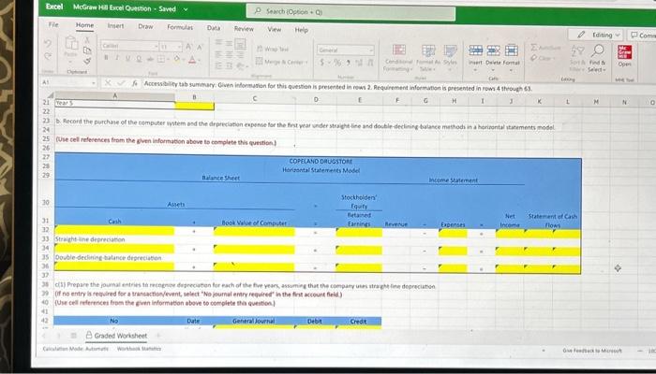The image size is (656, 374).
Task: Switch to the View tab
Action: 274,29
